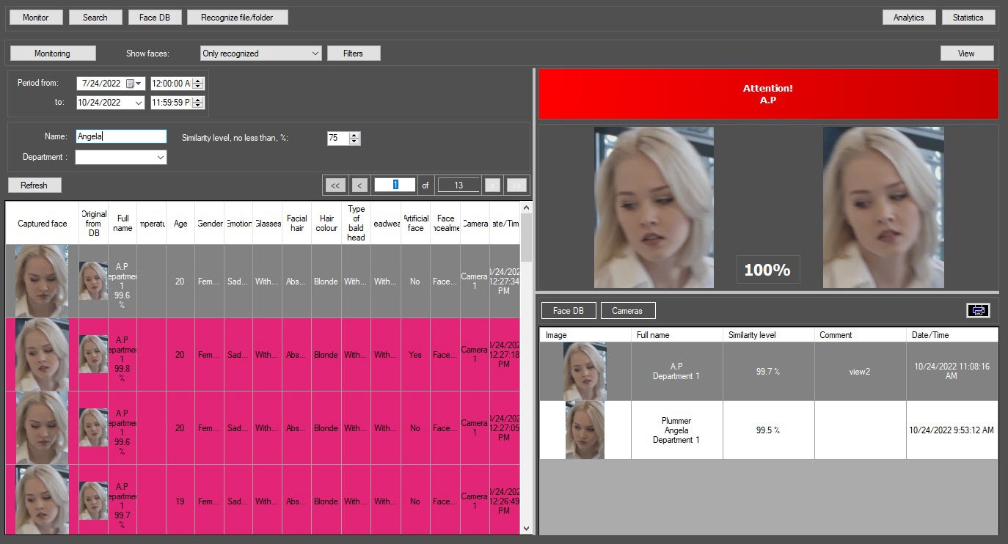Select the Plummer Angela match thumbnail
The height and width of the screenshot is (544, 1008).
click(x=585, y=430)
